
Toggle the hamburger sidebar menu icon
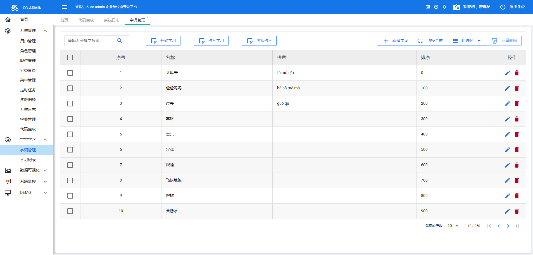[x=64, y=7]
